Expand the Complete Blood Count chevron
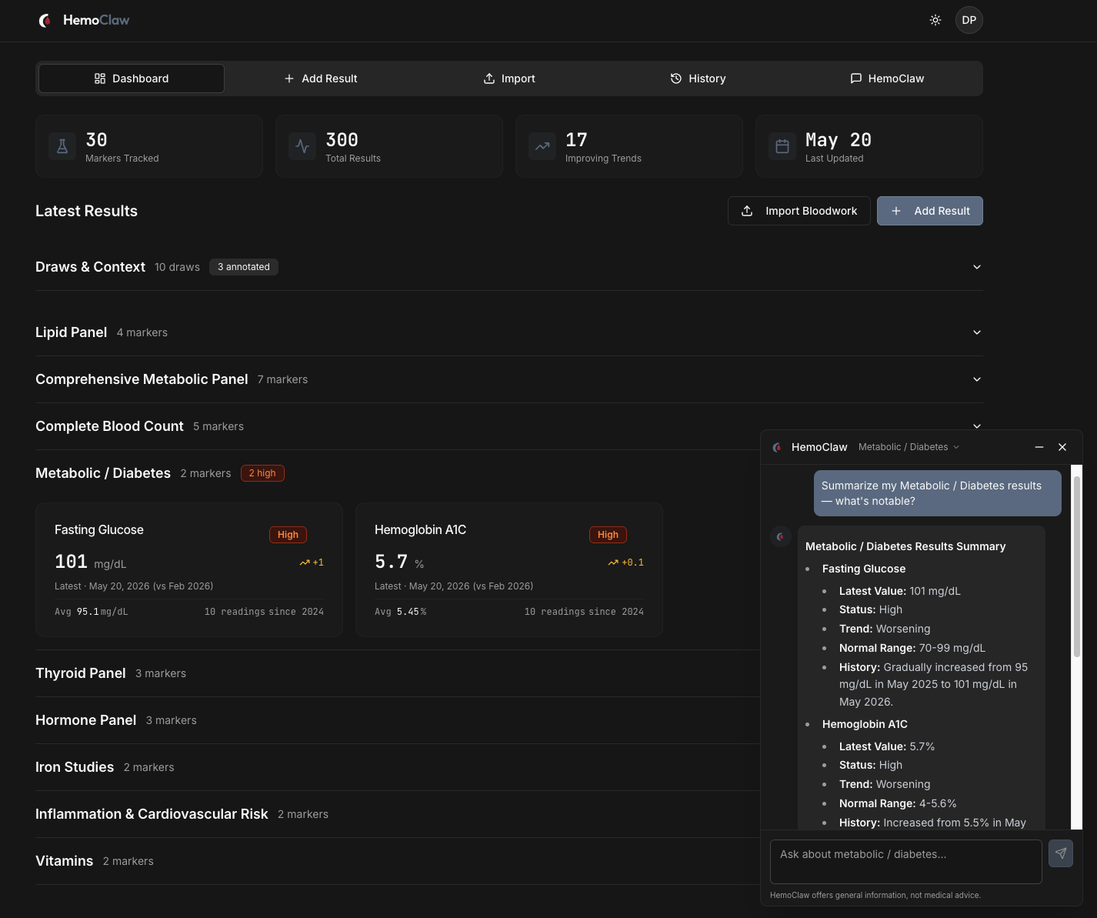The height and width of the screenshot is (918, 1097). click(x=977, y=426)
